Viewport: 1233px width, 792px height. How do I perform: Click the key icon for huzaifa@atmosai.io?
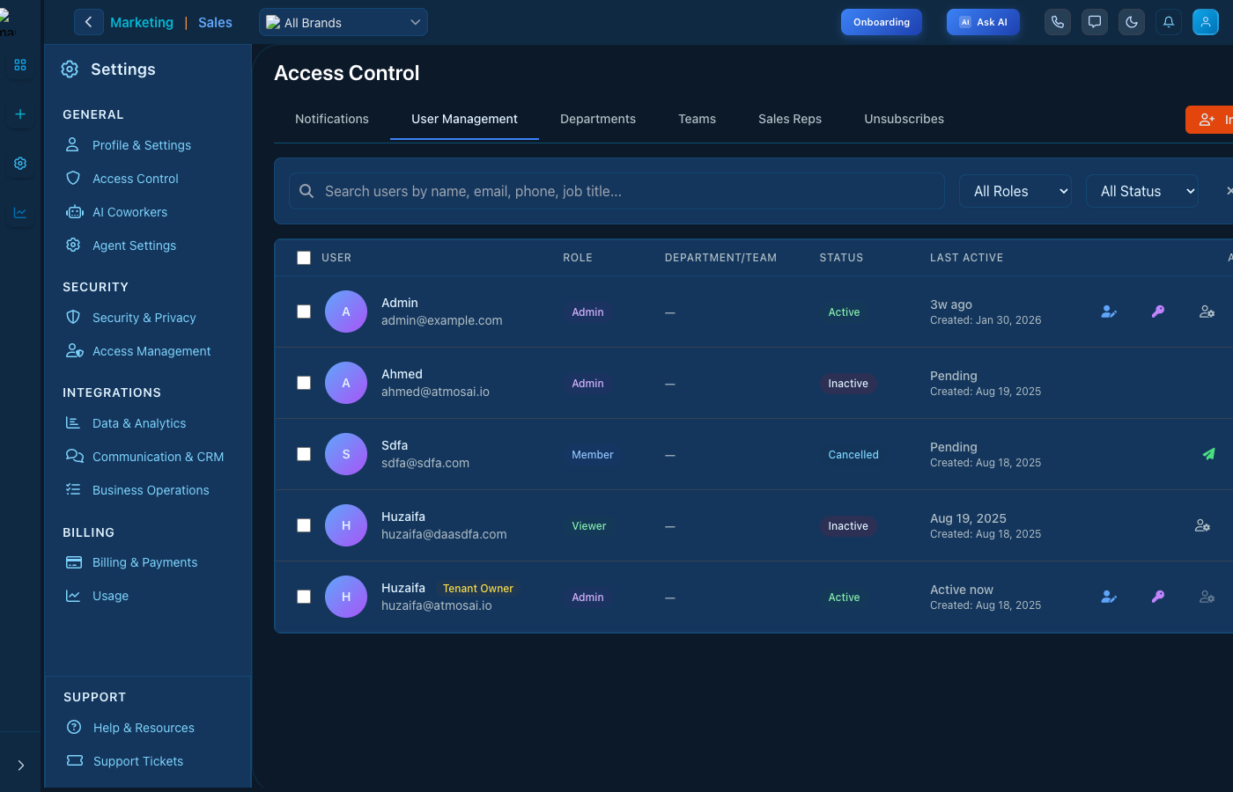pyautogui.click(x=1158, y=597)
